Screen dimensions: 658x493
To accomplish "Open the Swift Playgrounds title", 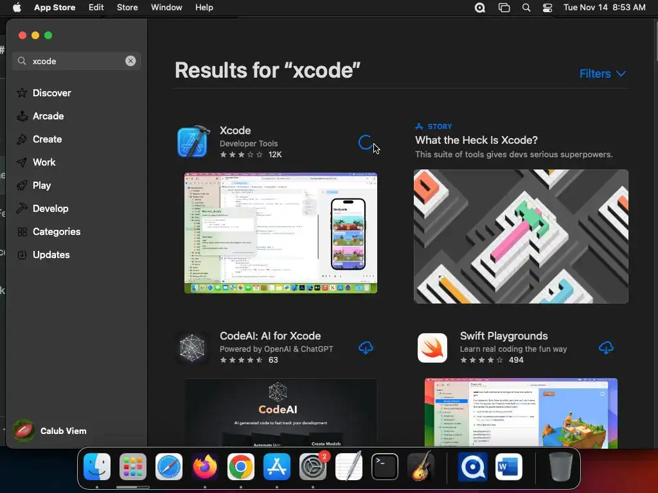I will click(x=504, y=336).
